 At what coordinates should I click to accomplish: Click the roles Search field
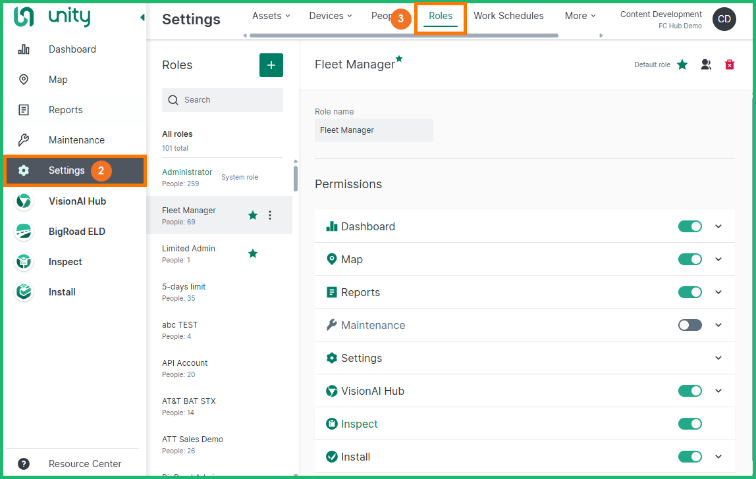pyautogui.click(x=223, y=100)
